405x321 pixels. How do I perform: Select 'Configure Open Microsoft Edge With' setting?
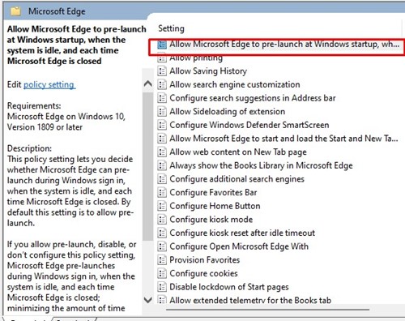pos(239,246)
